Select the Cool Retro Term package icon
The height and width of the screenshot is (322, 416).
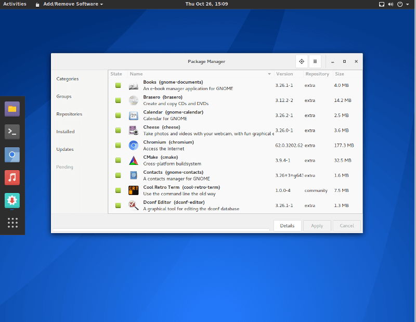tap(133, 190)
